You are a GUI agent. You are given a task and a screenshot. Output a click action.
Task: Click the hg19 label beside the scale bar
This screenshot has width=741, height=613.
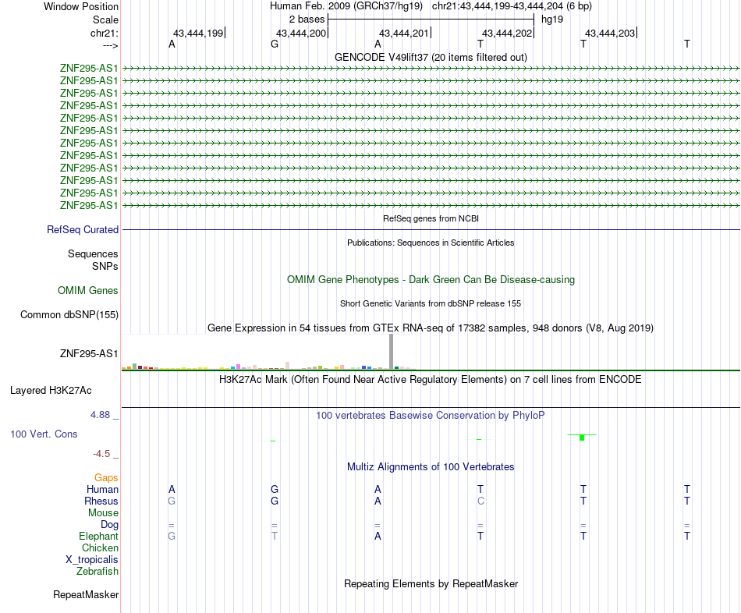[x=552, y=19]
